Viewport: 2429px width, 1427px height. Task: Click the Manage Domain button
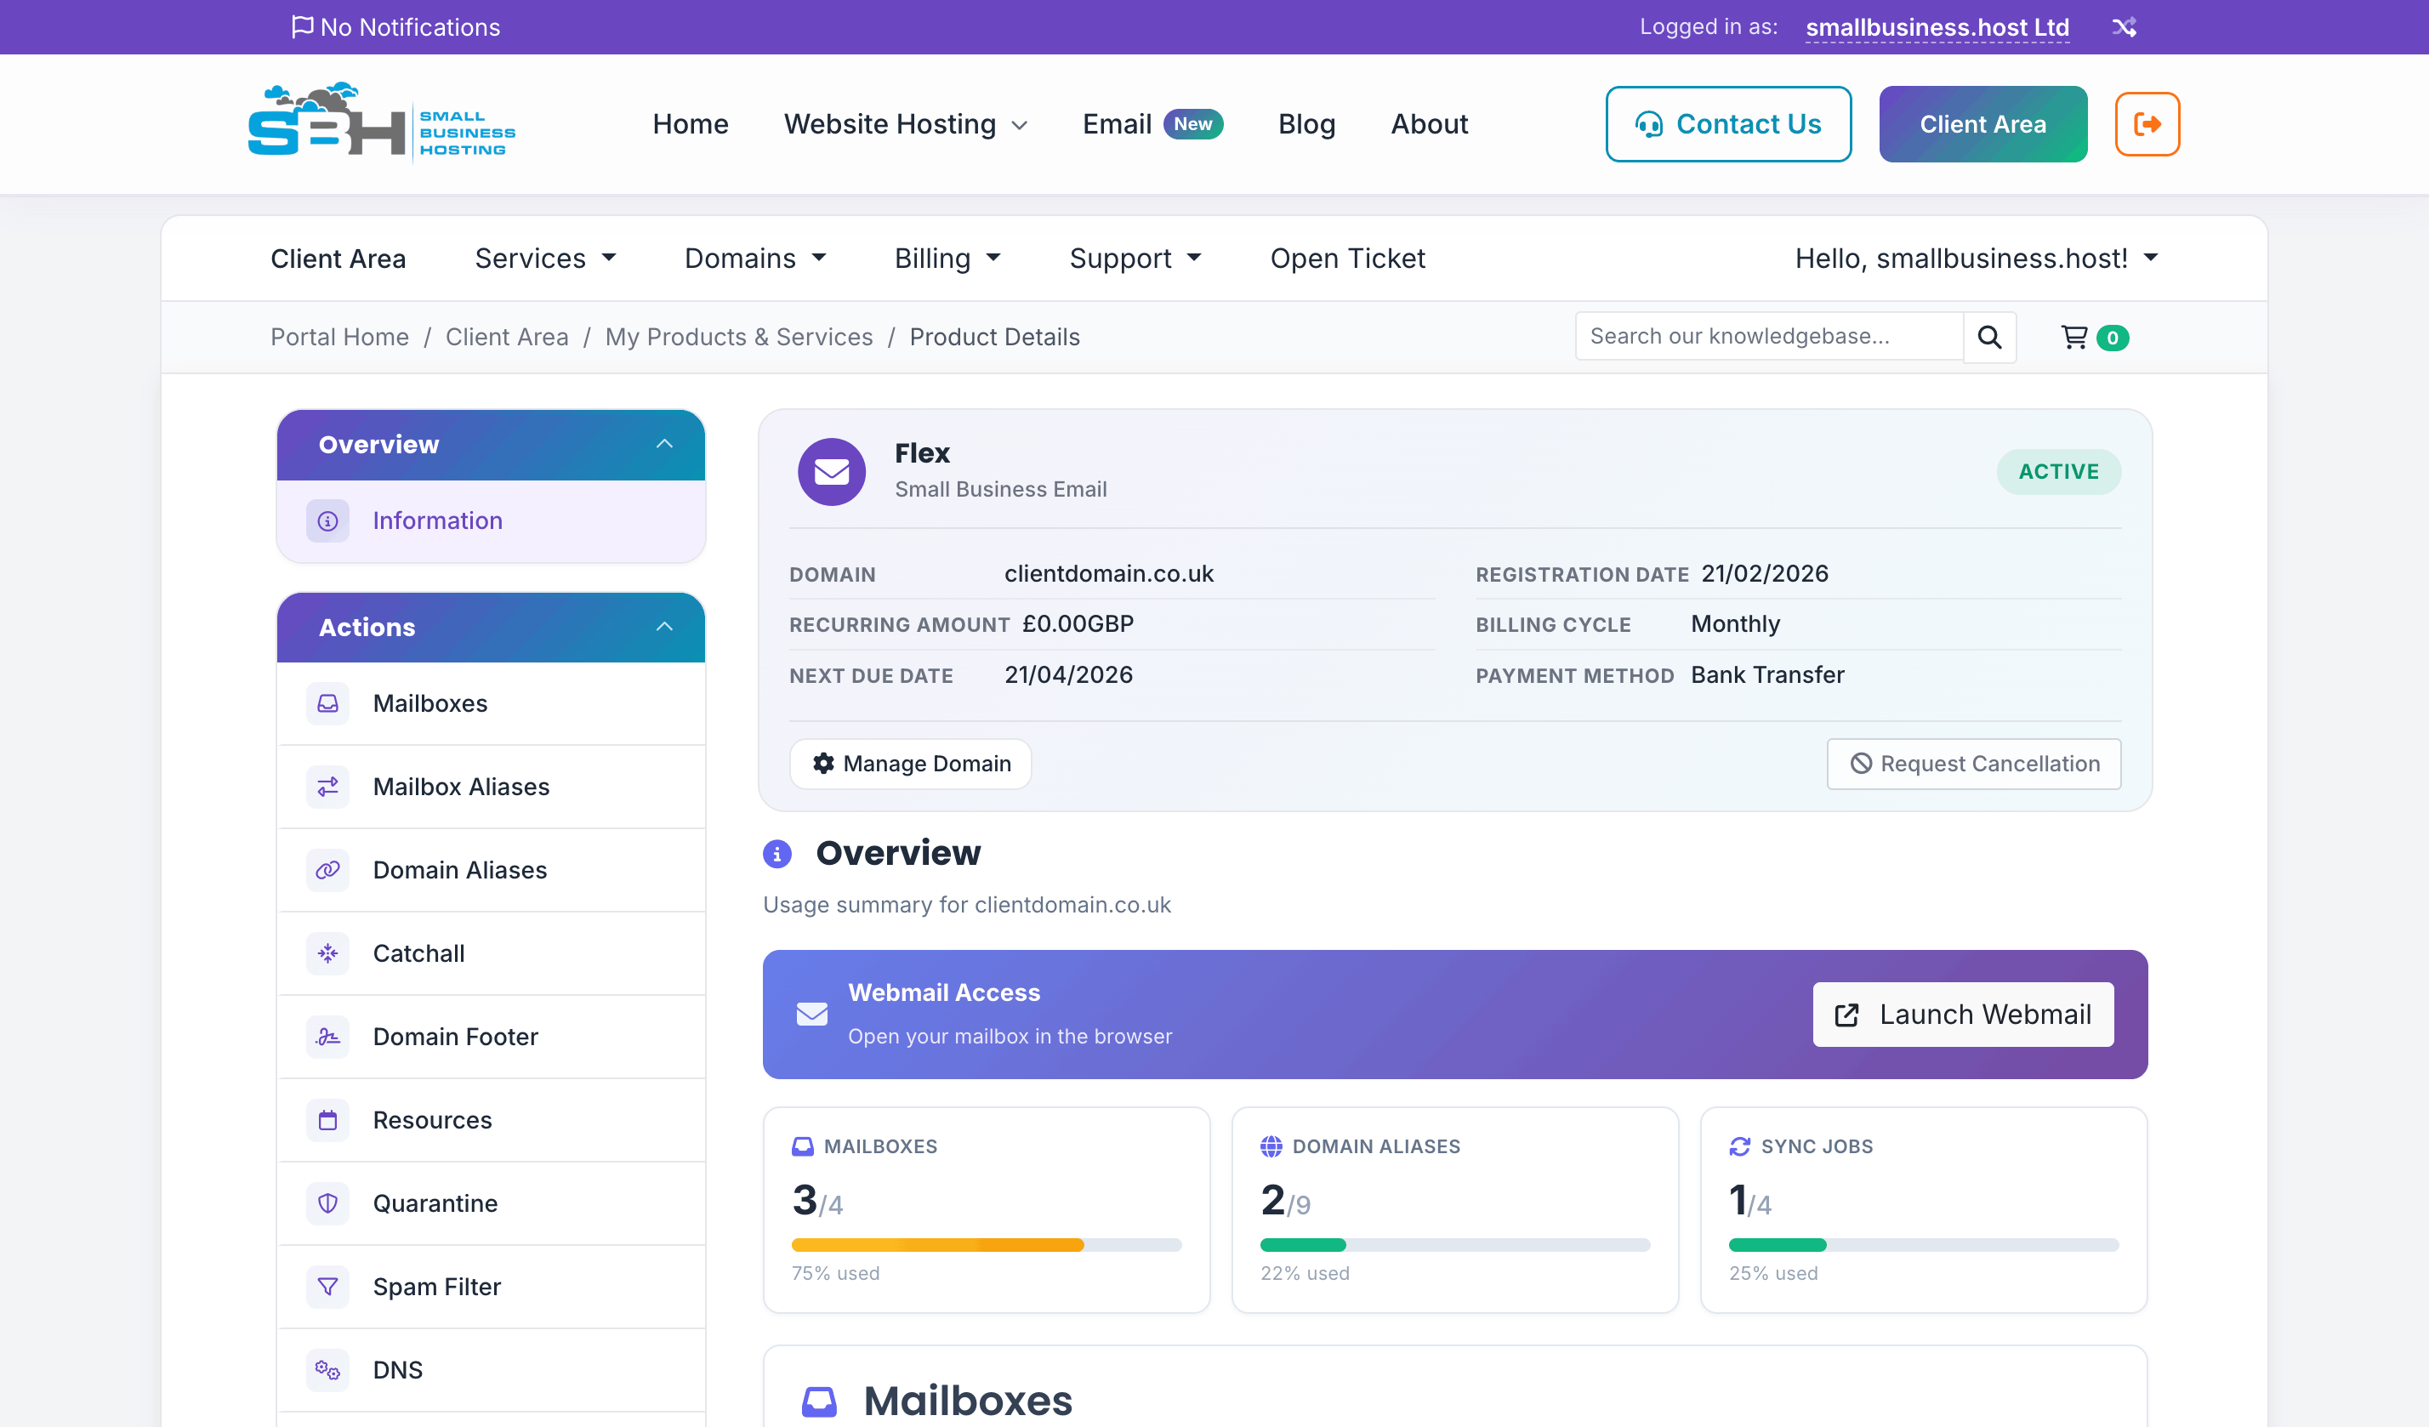click(910, 764)
